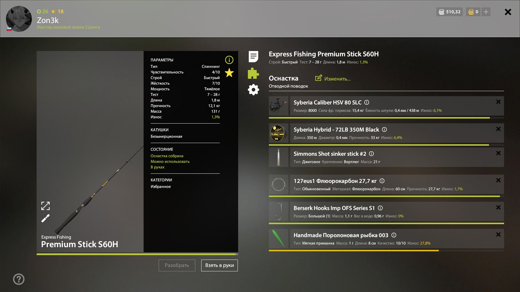The width and height of the screenshot is (520, 292).
Task: Open the rod info circle icon
Action: [229, 60]
